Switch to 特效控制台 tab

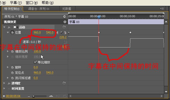(x=12, y=9)
